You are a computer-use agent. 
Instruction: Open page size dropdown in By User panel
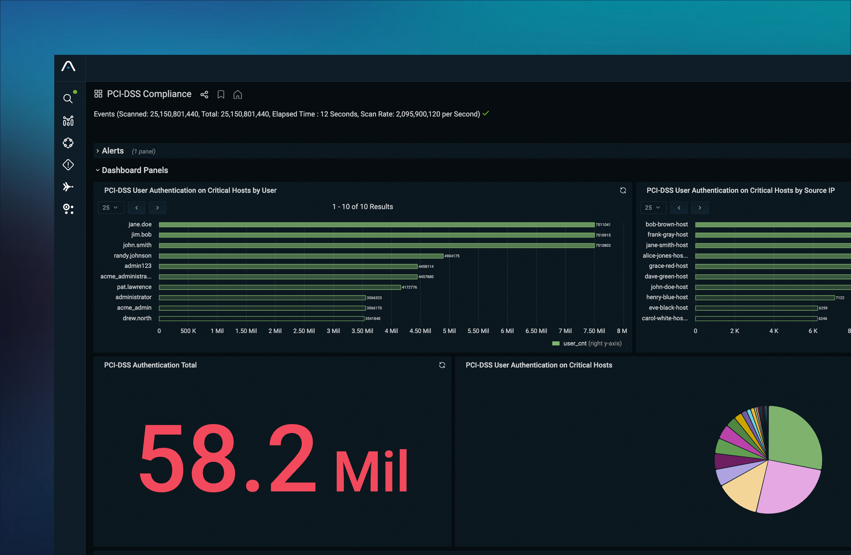[x=111, y=207]
